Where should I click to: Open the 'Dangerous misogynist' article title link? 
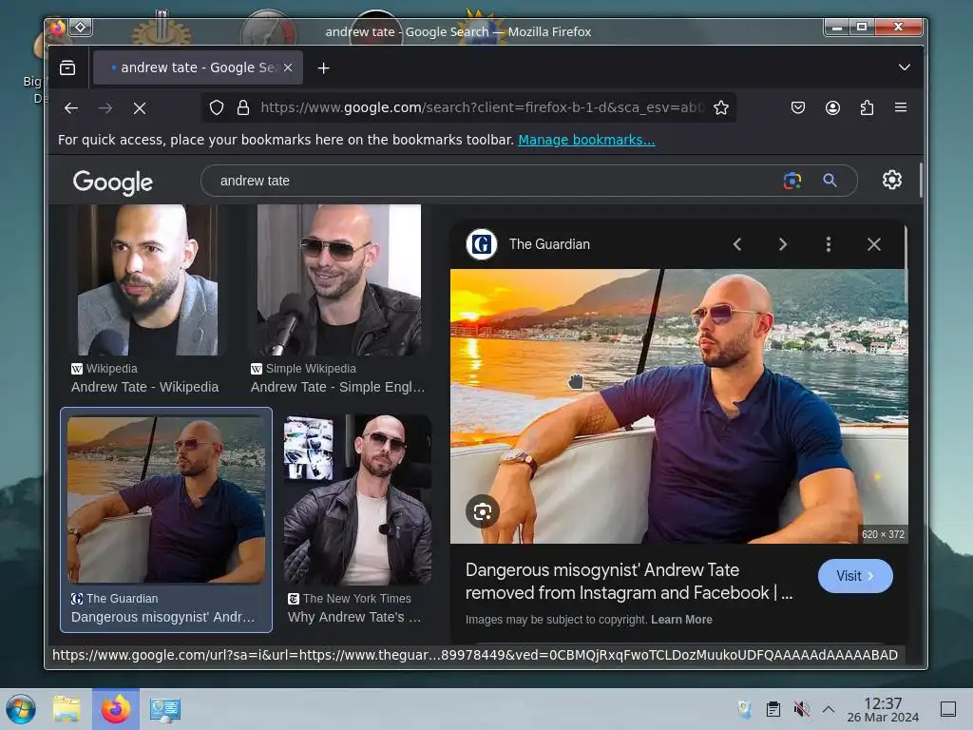629,581
